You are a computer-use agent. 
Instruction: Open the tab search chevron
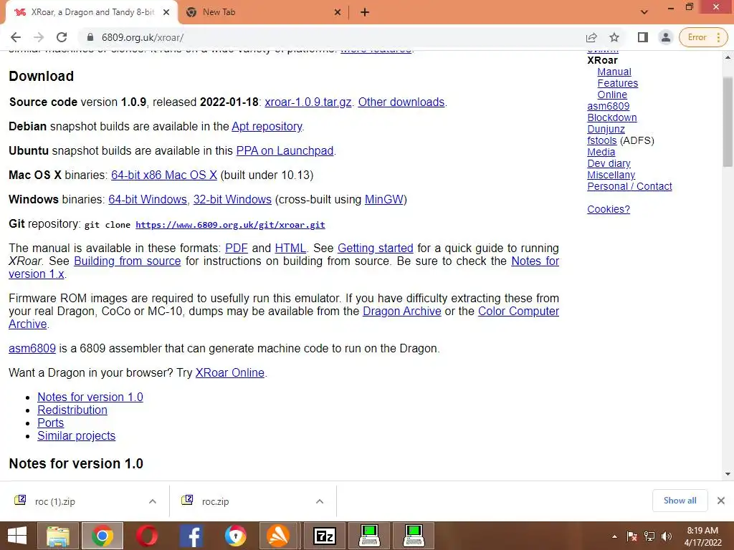[644, 12]
